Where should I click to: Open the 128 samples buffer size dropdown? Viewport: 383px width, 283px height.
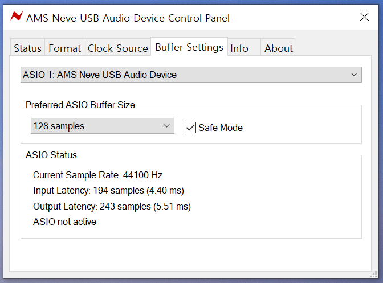(x=103, y=126)
